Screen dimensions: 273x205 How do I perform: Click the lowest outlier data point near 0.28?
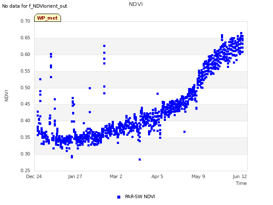(139, 159)
